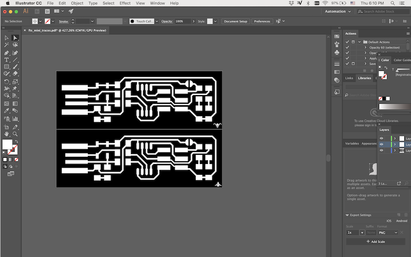Select the Paintbrush tool
The image size is (411, 257).
15,67
